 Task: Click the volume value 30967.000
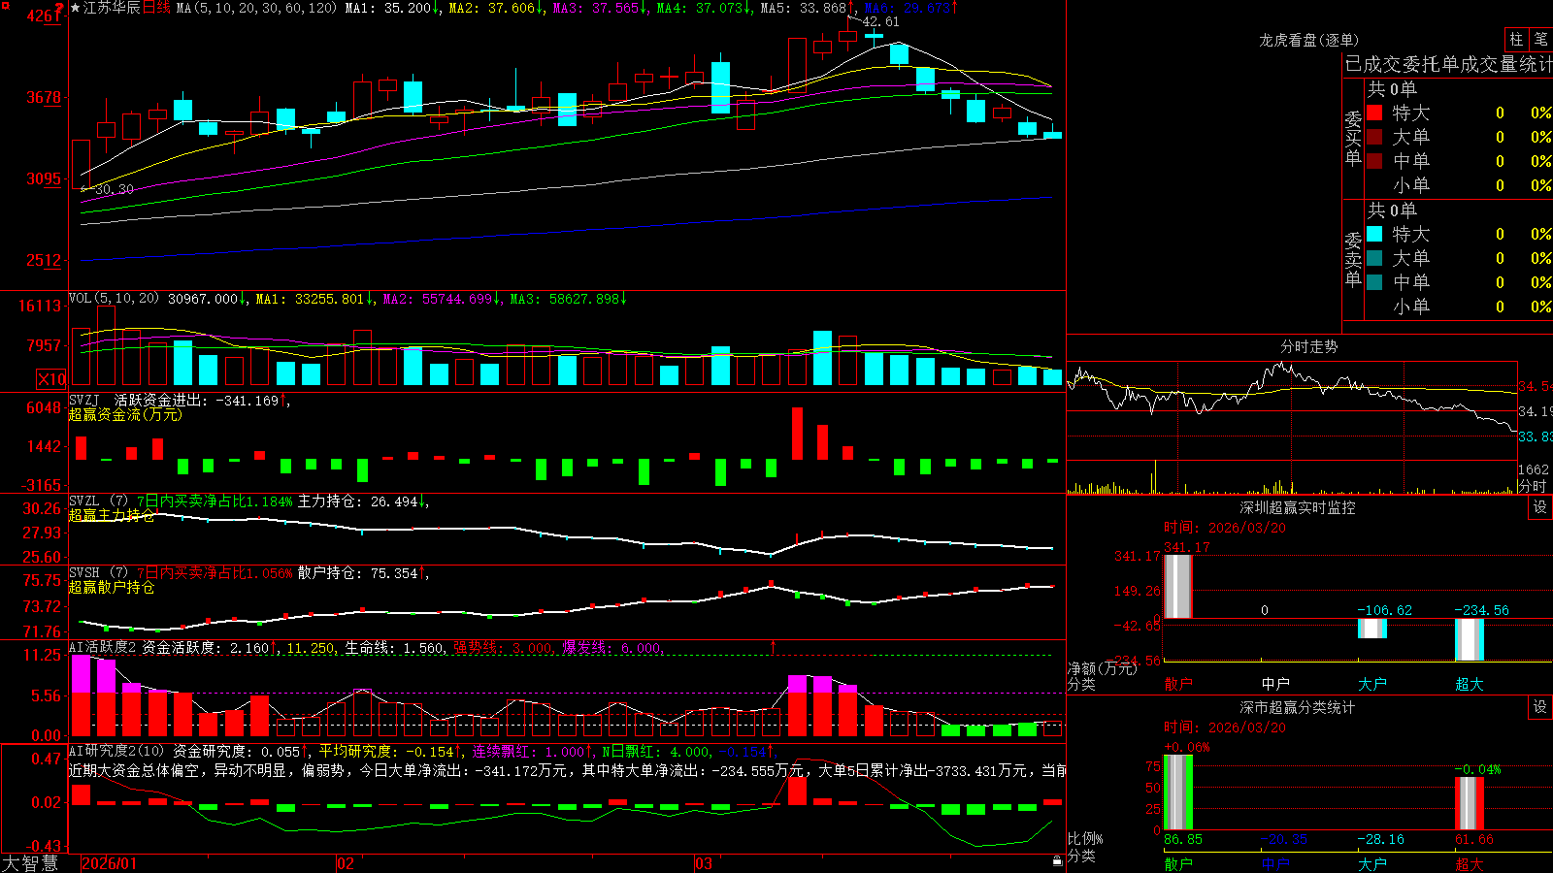pyautogui.click(x=203, y=299)
